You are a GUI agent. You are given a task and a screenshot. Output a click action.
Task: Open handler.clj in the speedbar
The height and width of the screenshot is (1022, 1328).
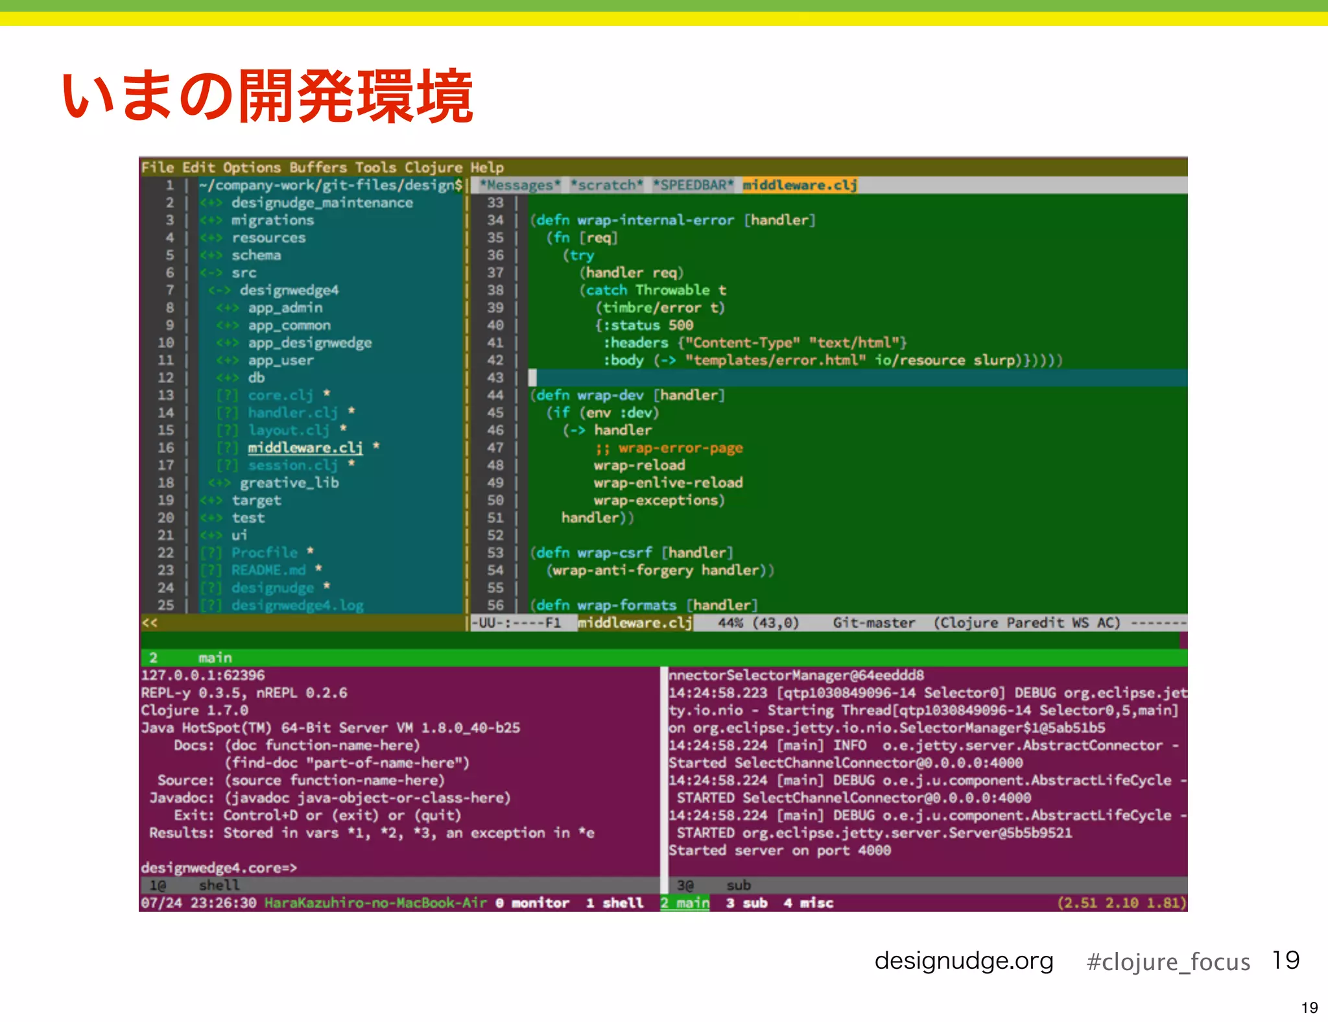(292, 412)
